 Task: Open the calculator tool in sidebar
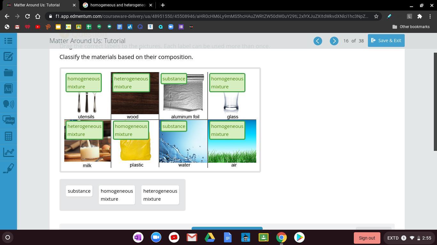tap(8, 136)
